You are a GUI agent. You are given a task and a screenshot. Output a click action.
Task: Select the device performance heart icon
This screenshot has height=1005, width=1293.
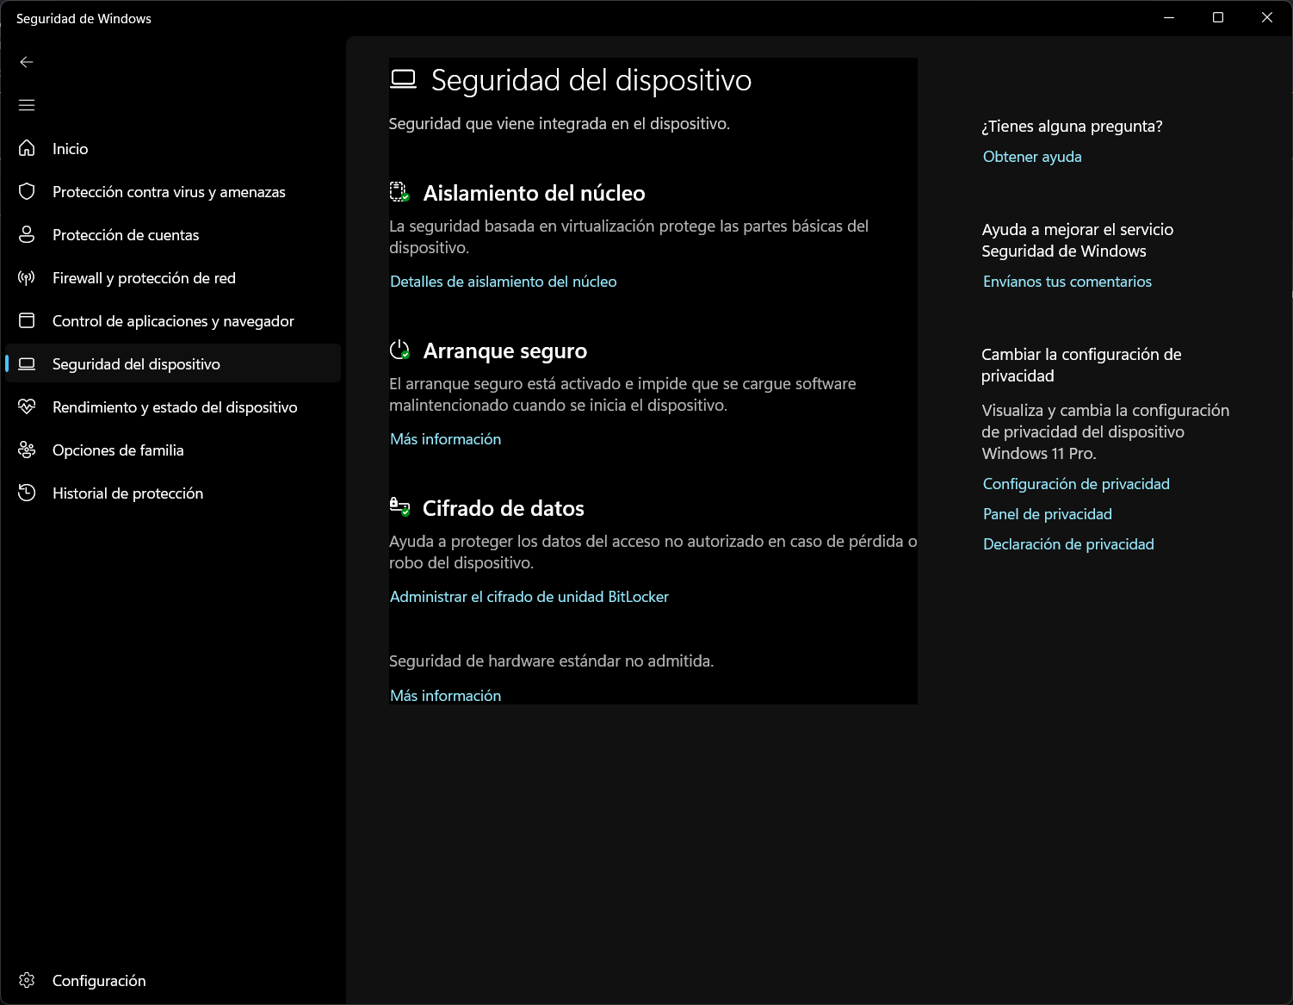click(27, 407)
